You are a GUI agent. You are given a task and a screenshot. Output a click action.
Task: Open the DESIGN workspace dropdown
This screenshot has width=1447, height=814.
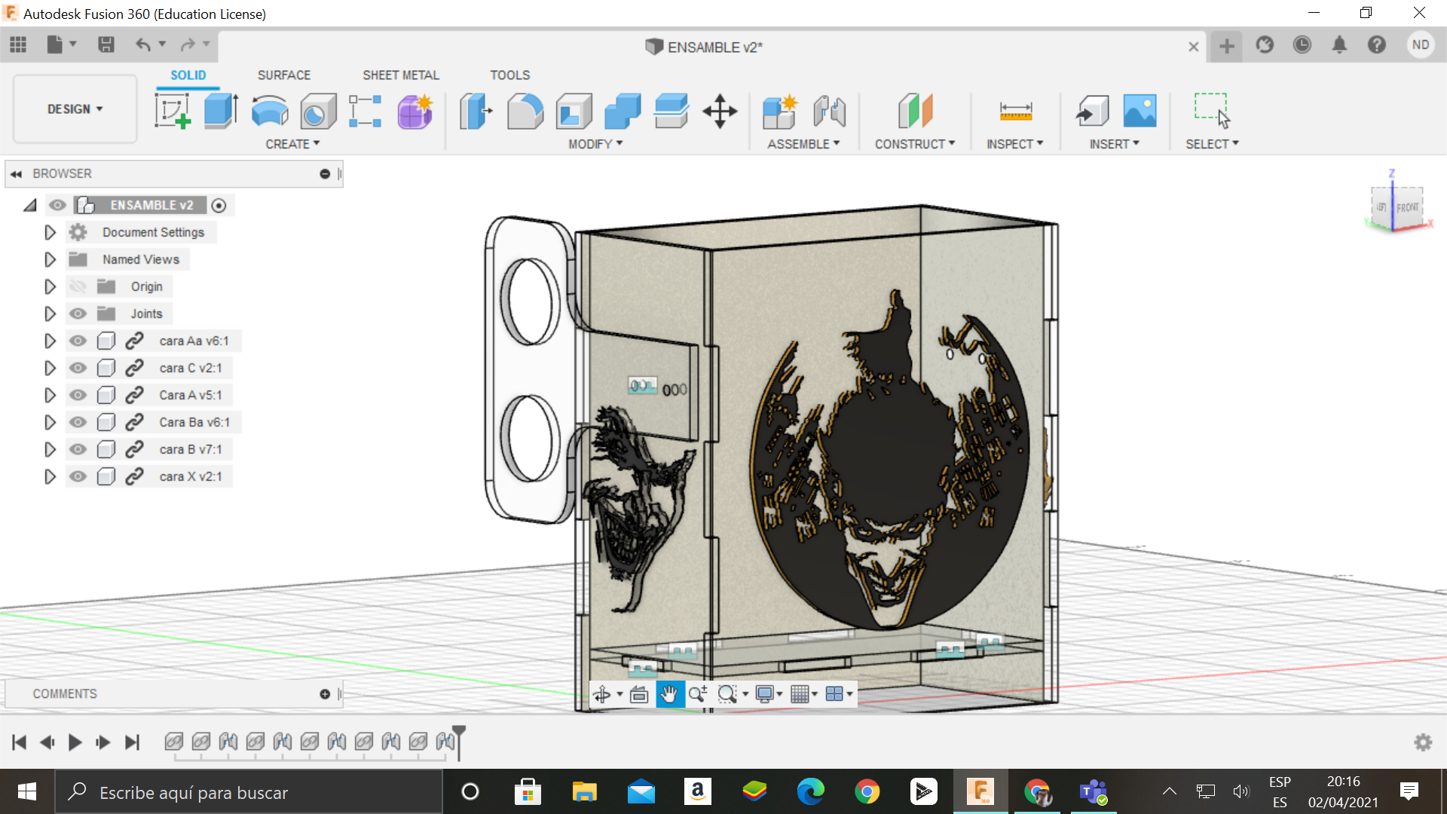[75, 109]
